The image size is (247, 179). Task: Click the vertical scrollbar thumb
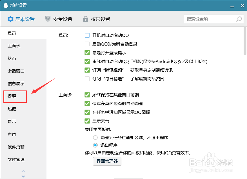click(x=245, y=41)
